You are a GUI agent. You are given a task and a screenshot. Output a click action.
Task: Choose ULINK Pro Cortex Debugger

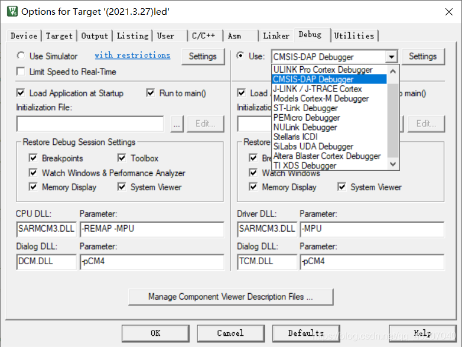click(329, 70)
